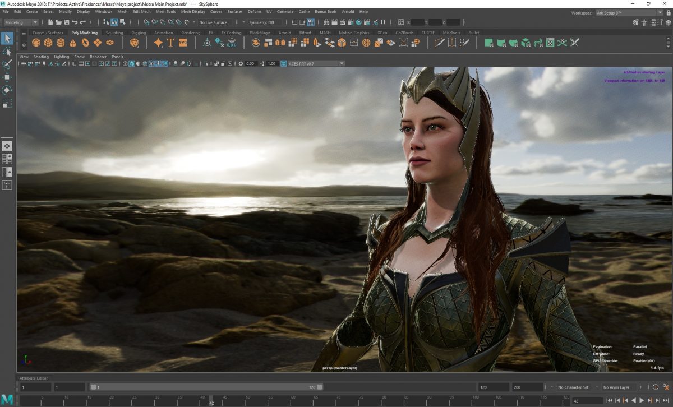The height and width of the screenshot is (407, 673).
Task: Choose the Select tool arrow in toolbox
Action: 7,38
